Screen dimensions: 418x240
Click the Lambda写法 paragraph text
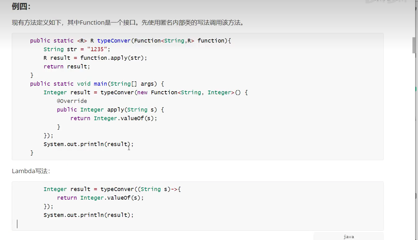(x=31, y=171)
